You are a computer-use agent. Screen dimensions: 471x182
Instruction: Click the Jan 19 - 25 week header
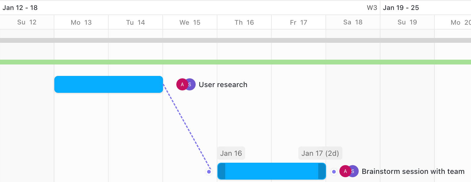point(401,8)
